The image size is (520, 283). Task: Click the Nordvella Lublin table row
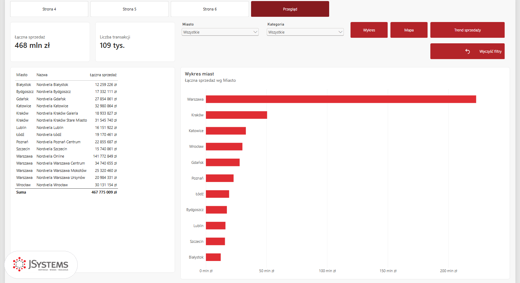(67, 128)
